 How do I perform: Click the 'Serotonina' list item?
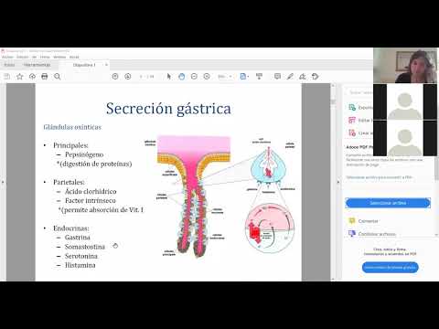point(81,256)
